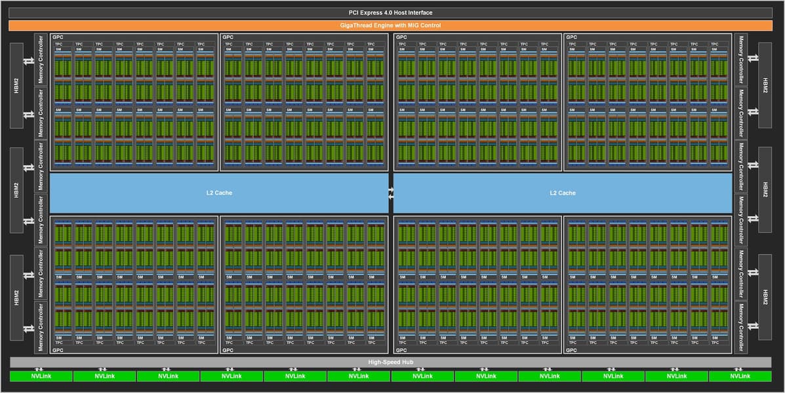
Task: Click the arrows beside the top-left HBM2 block's upper edge
Action: [x=29, y=60]
